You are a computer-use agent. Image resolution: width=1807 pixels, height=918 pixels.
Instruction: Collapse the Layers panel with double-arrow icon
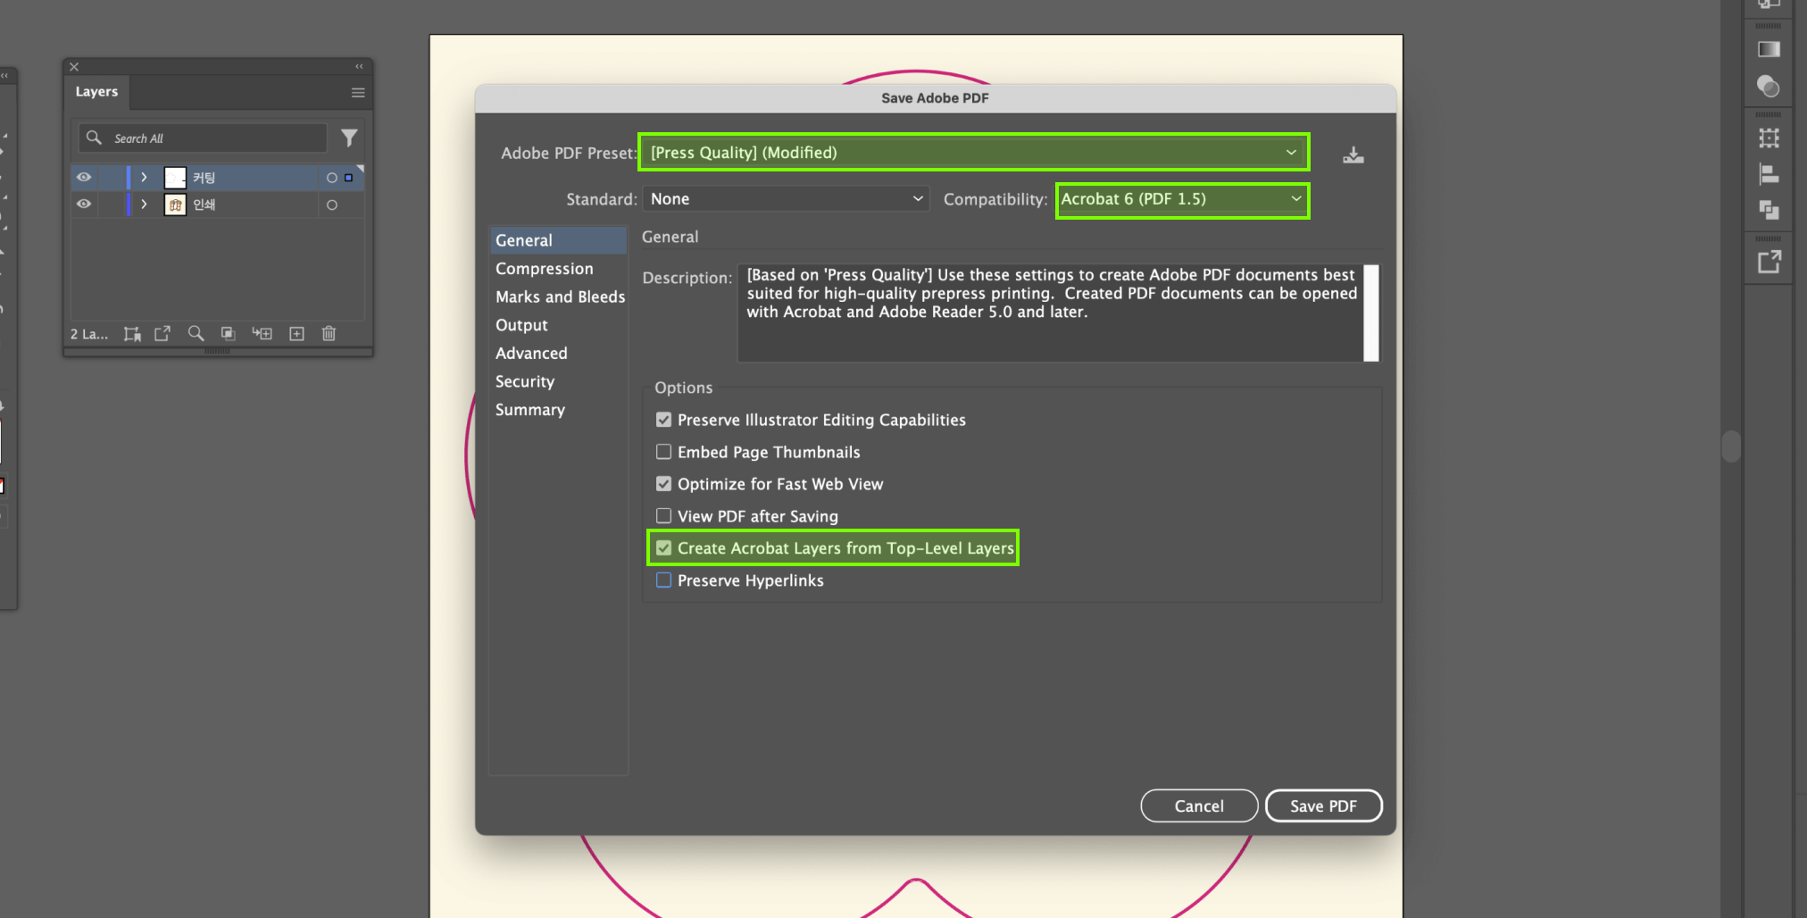pos(359,66)
